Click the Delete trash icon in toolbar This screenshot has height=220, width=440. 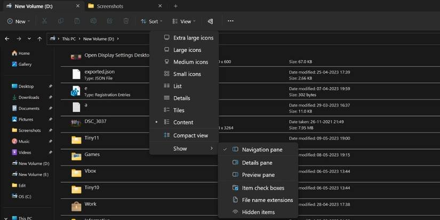coord(126,21)
